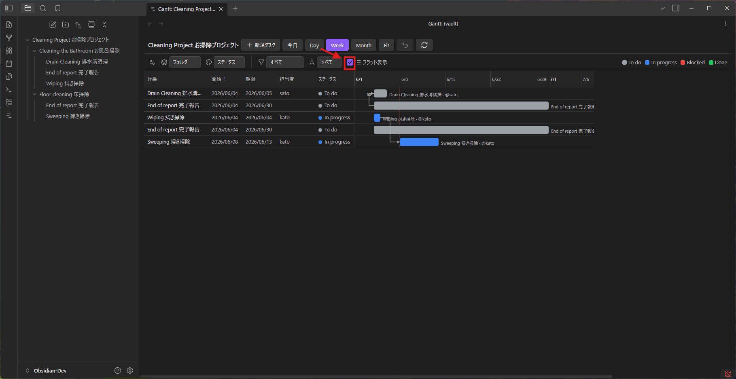Add a new task with 新規タスク
This screenshot has height=379, width=736.
(x=261, y=45)
